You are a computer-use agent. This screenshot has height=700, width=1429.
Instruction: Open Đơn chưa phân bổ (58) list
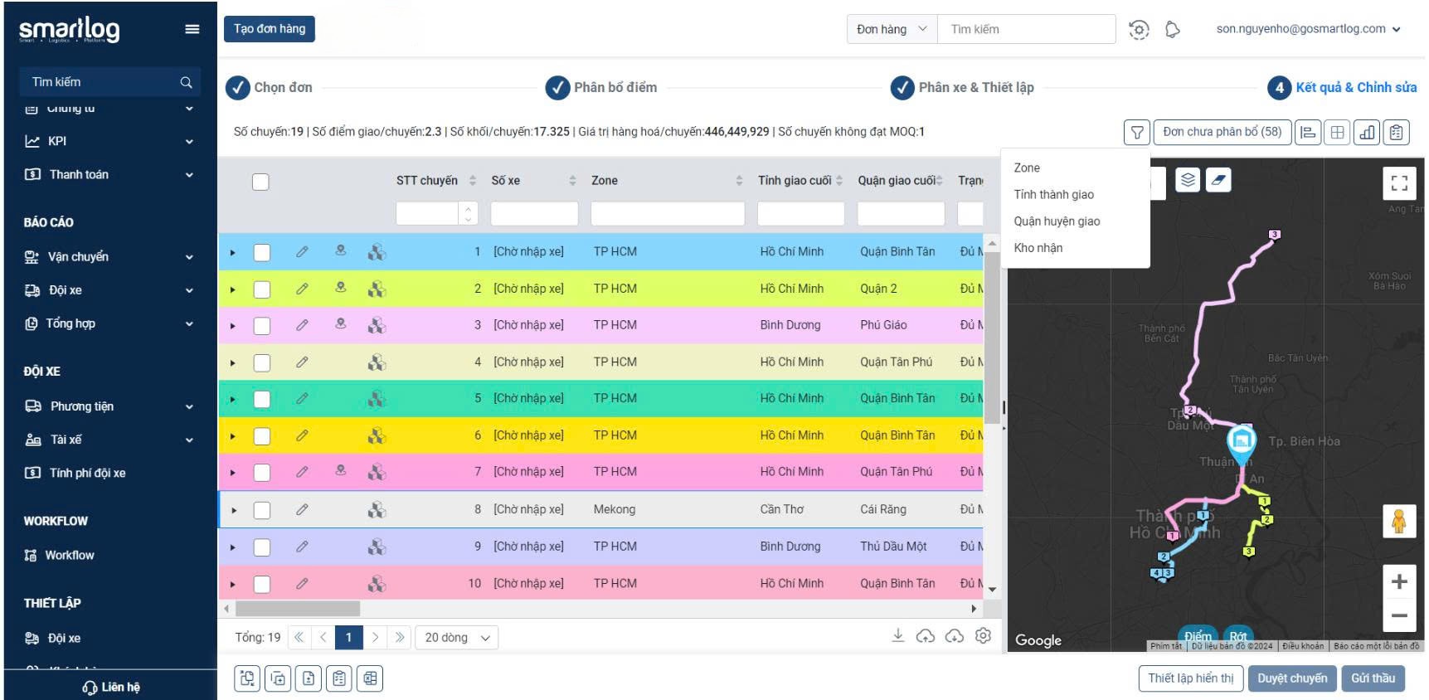tap(1222, 132)
